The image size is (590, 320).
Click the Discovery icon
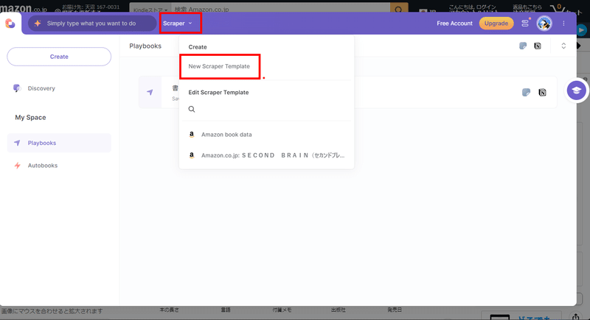(x=16, y=88)
